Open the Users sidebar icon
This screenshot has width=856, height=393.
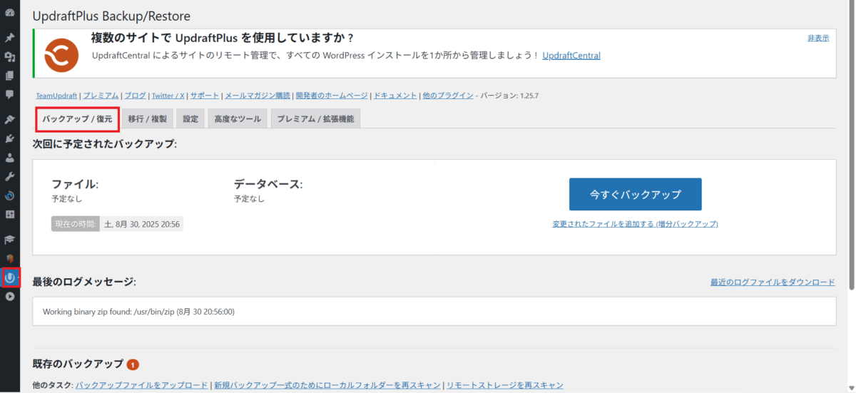[10, 158]
